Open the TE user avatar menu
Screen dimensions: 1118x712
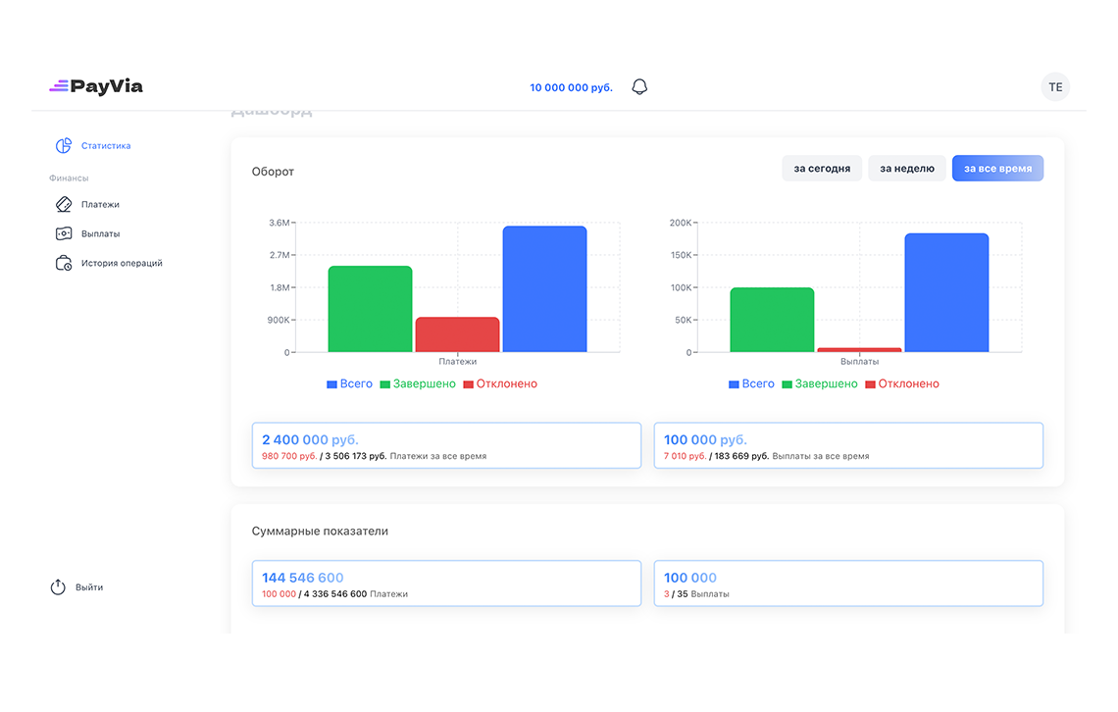click(x=1055, y=87)
